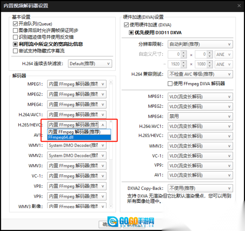Toggle 使用硬件加速 (DXVA) checkbox
Image resolution: width=245 pixels, height=231 pixels.
pyautogui.click(x=127, y=25)
